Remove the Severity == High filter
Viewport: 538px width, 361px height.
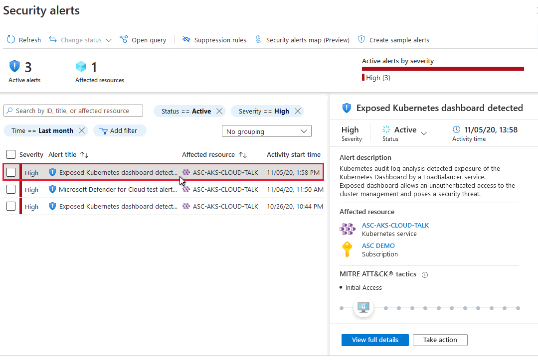pyautogui.click(x=298, y=111)
